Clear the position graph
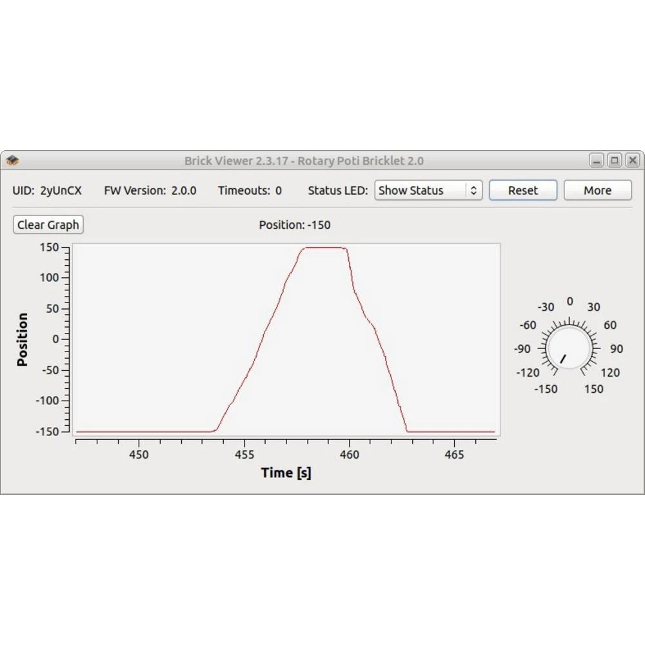Image resolution: width=645 pixels, height=645 pixels. tap(48, 224)
